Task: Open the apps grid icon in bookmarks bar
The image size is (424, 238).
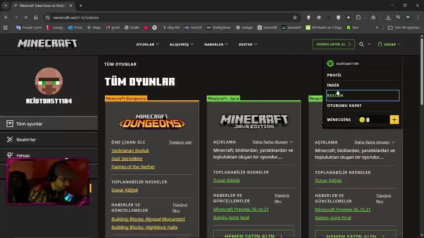Action: point(5,27)
